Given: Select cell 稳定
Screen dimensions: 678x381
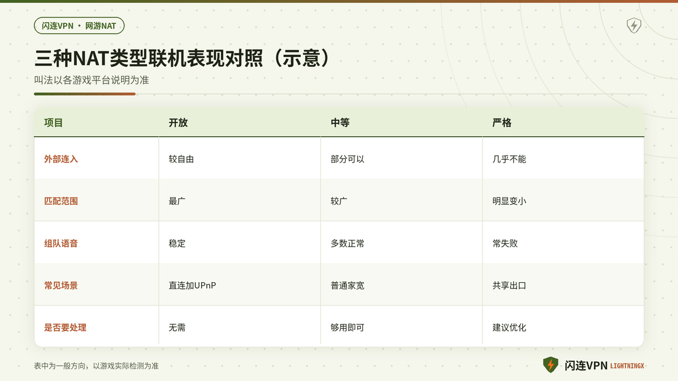Looking at the screenshot, I should coord(177,243).
